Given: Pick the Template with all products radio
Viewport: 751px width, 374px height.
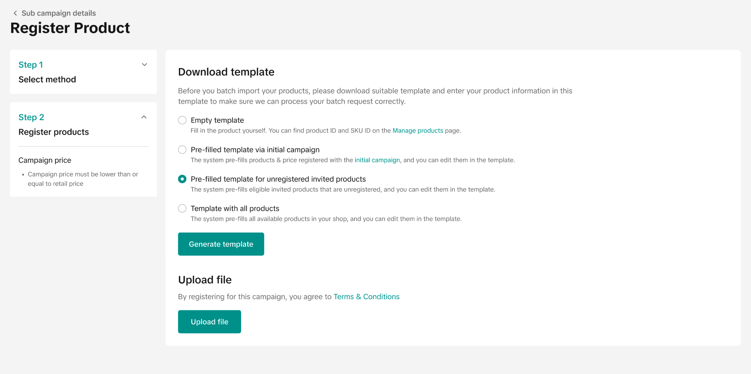Looking at the screenshot, I should pyautogui.click(x=182, y=209).
